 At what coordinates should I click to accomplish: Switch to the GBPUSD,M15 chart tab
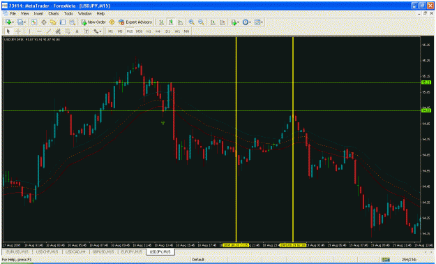pos(103,251)
